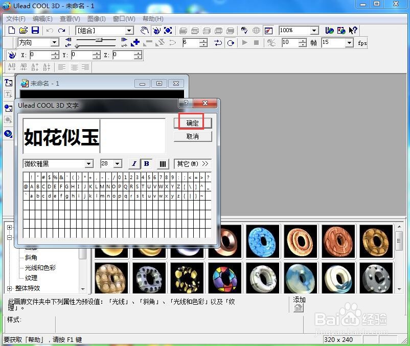Toggle the loop mode icon
410x346 pixels.
(231, 43)
